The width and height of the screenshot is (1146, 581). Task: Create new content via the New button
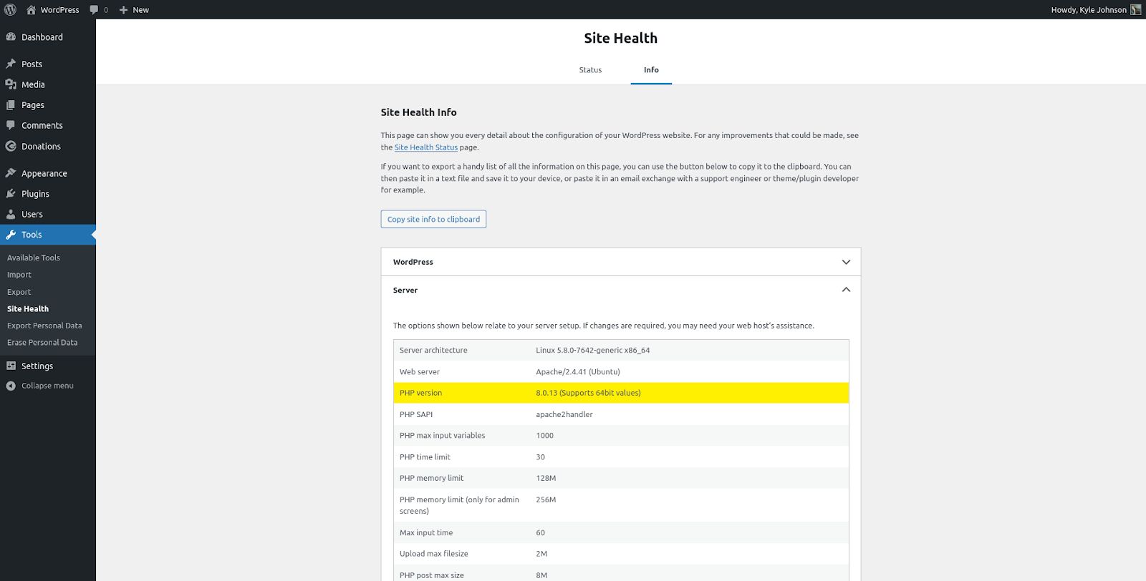pos(133,9)
